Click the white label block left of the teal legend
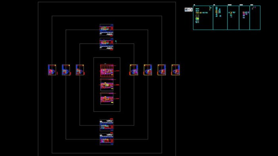 [189, 10]
